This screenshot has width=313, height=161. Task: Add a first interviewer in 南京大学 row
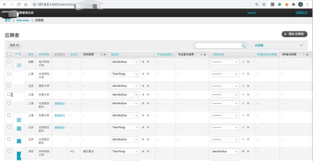[x=148, y=86]
